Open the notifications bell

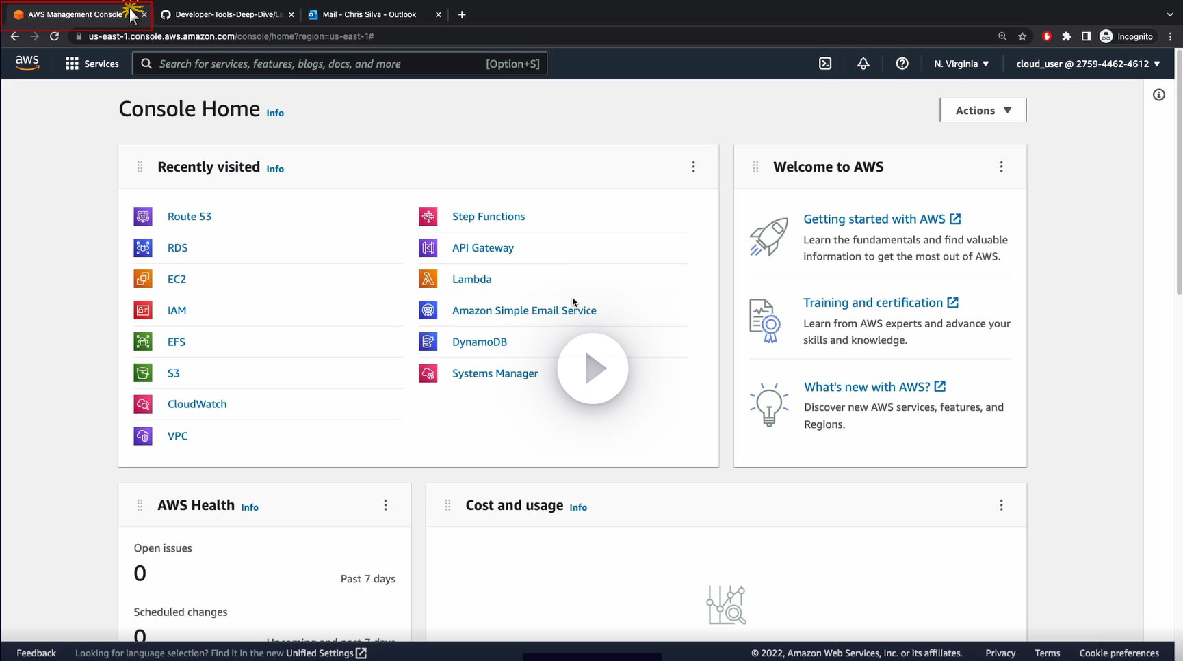(x=863, y=64)
